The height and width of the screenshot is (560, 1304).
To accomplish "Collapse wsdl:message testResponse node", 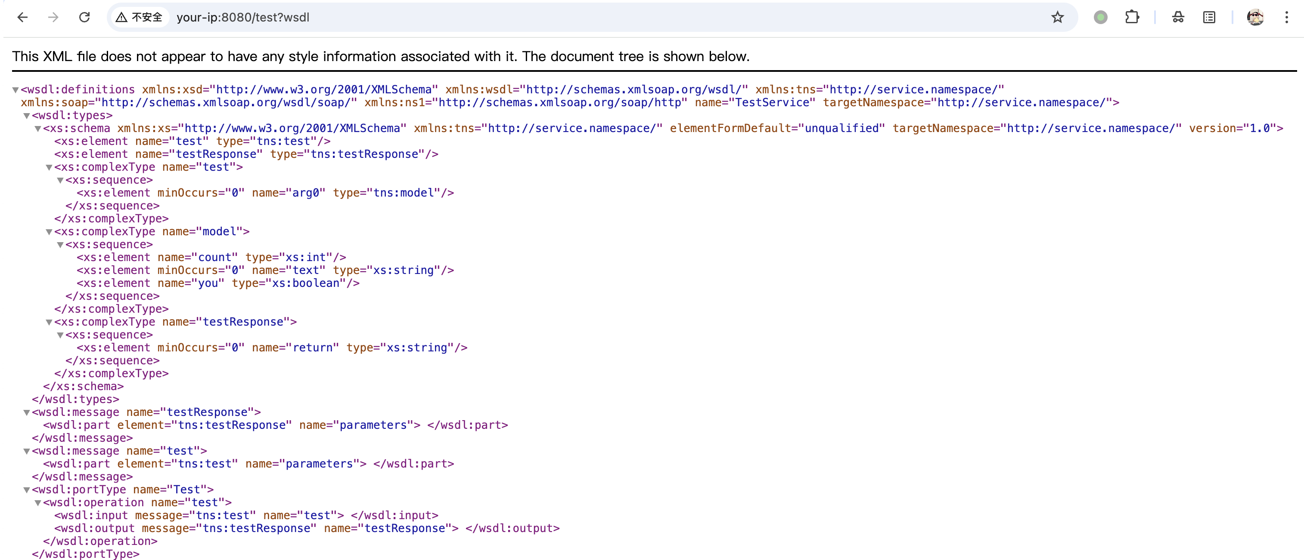I will click(27, 413).
